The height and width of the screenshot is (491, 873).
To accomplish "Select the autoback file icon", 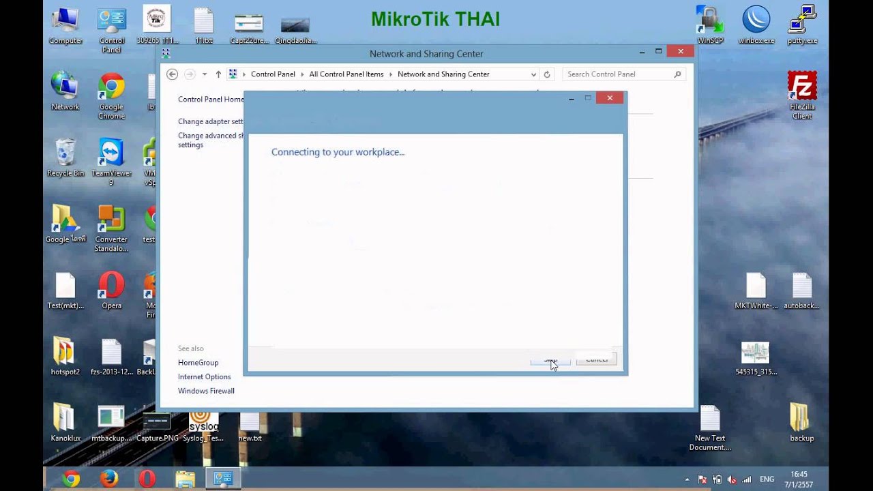I will 802,291.
